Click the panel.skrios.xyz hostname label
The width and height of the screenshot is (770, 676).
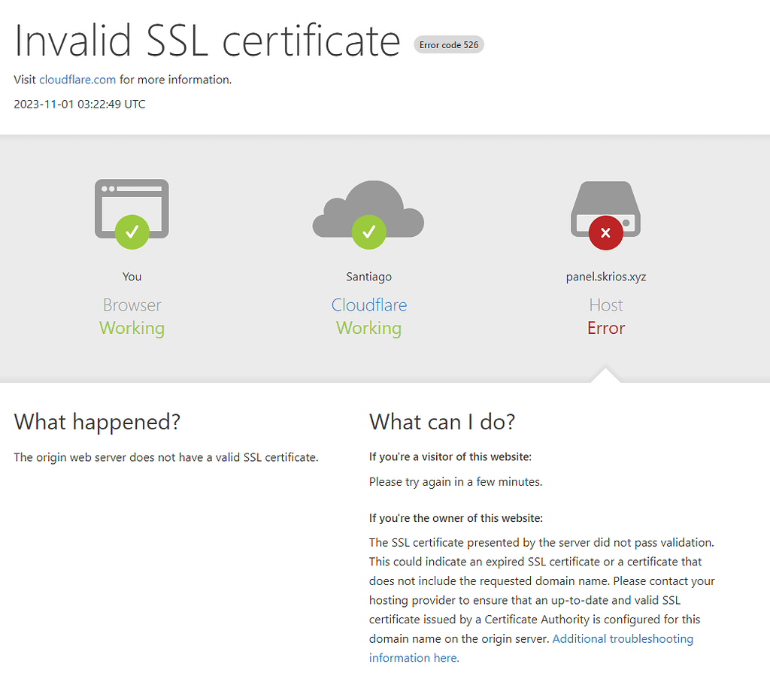click(606, 277)
